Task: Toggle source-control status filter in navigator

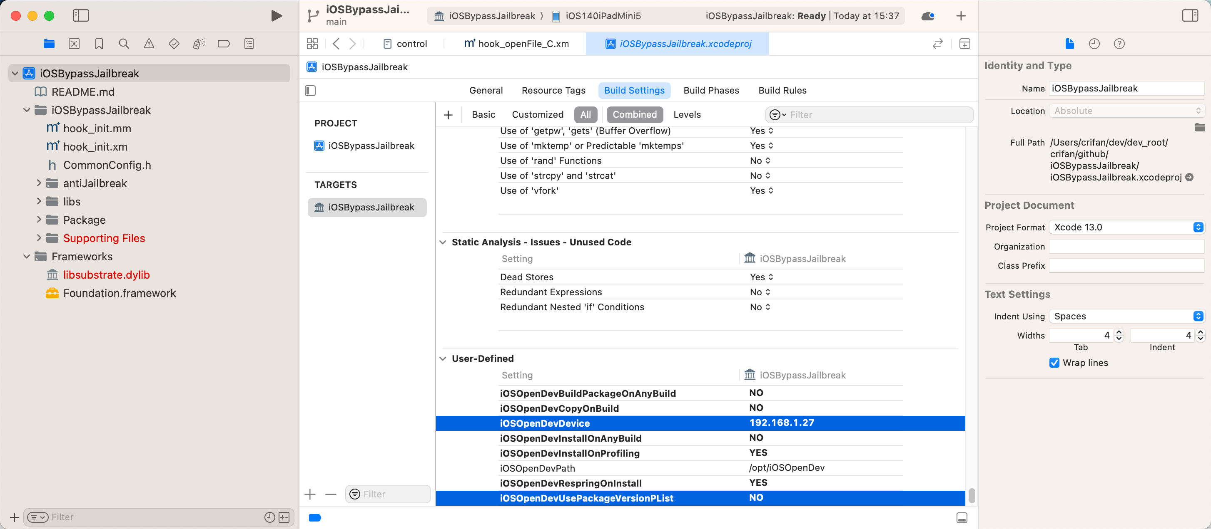Action: coord(284,517)
